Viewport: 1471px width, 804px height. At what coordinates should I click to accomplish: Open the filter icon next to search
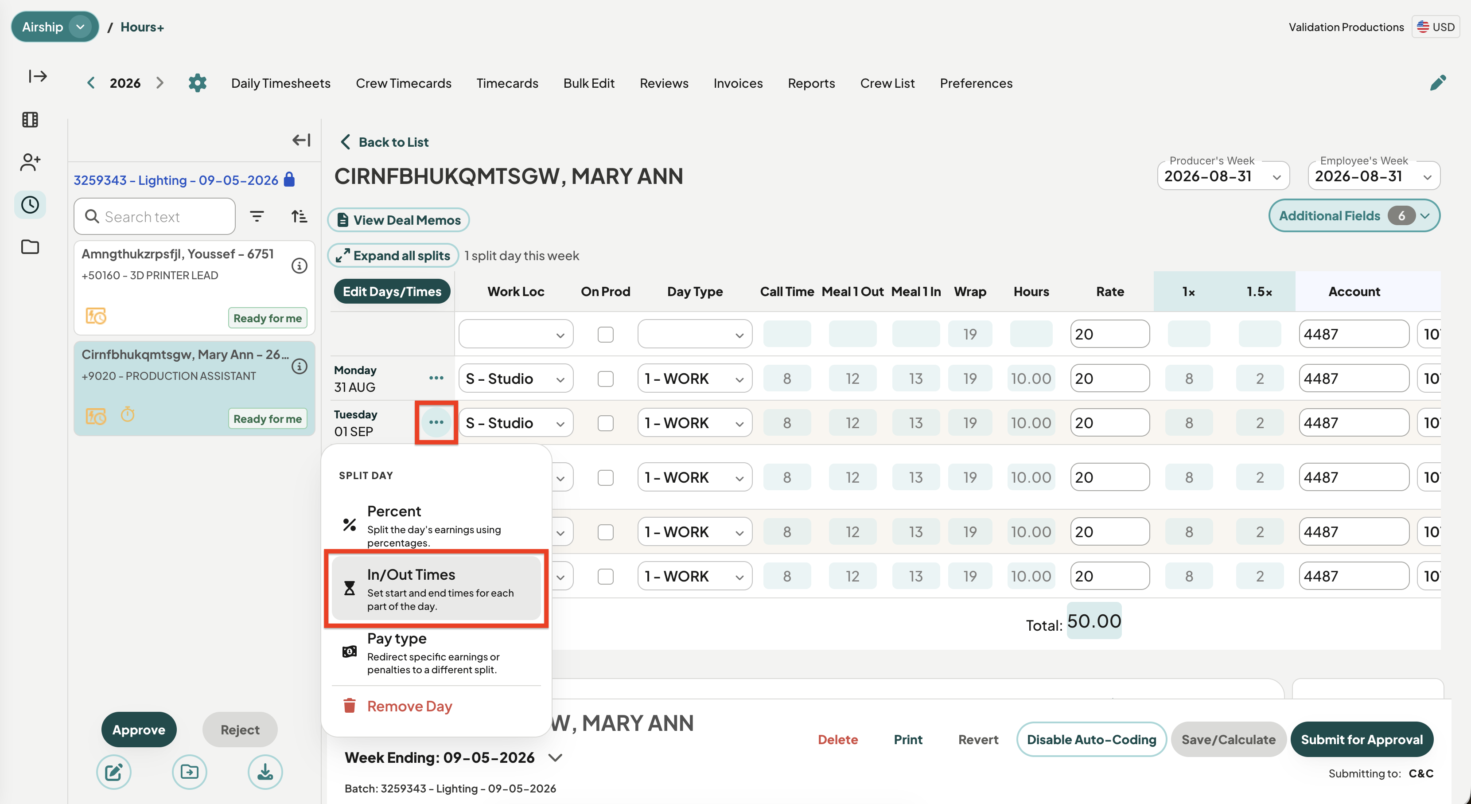pos(257,217)
